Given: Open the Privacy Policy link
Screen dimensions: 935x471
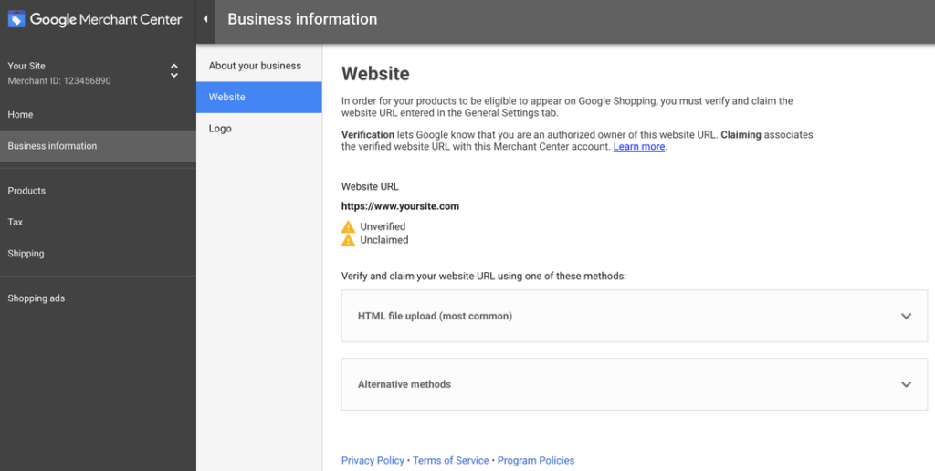Looking at the screenshot, I should (x=373, y=461).
